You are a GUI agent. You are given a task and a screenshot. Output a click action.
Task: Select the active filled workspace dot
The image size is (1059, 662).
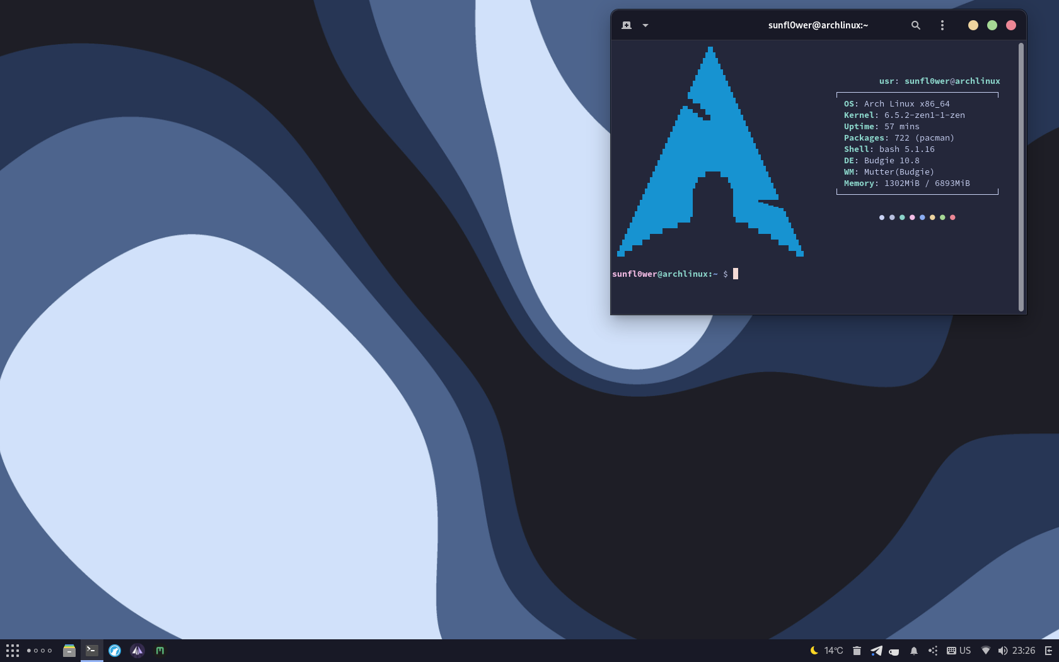(29, 651)
